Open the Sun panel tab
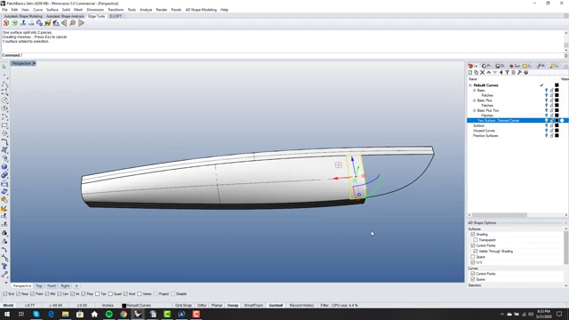 (x=515, y=66)
